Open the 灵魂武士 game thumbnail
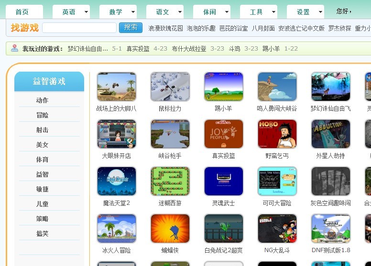The image size is (371, 266). click(x=224, y=181)
